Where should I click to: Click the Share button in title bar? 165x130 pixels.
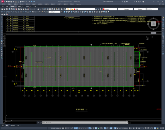(x=33, y=1)
